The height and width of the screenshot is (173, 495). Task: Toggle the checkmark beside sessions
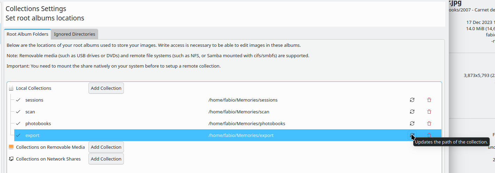pyautogui.click(x=18, y=100)
